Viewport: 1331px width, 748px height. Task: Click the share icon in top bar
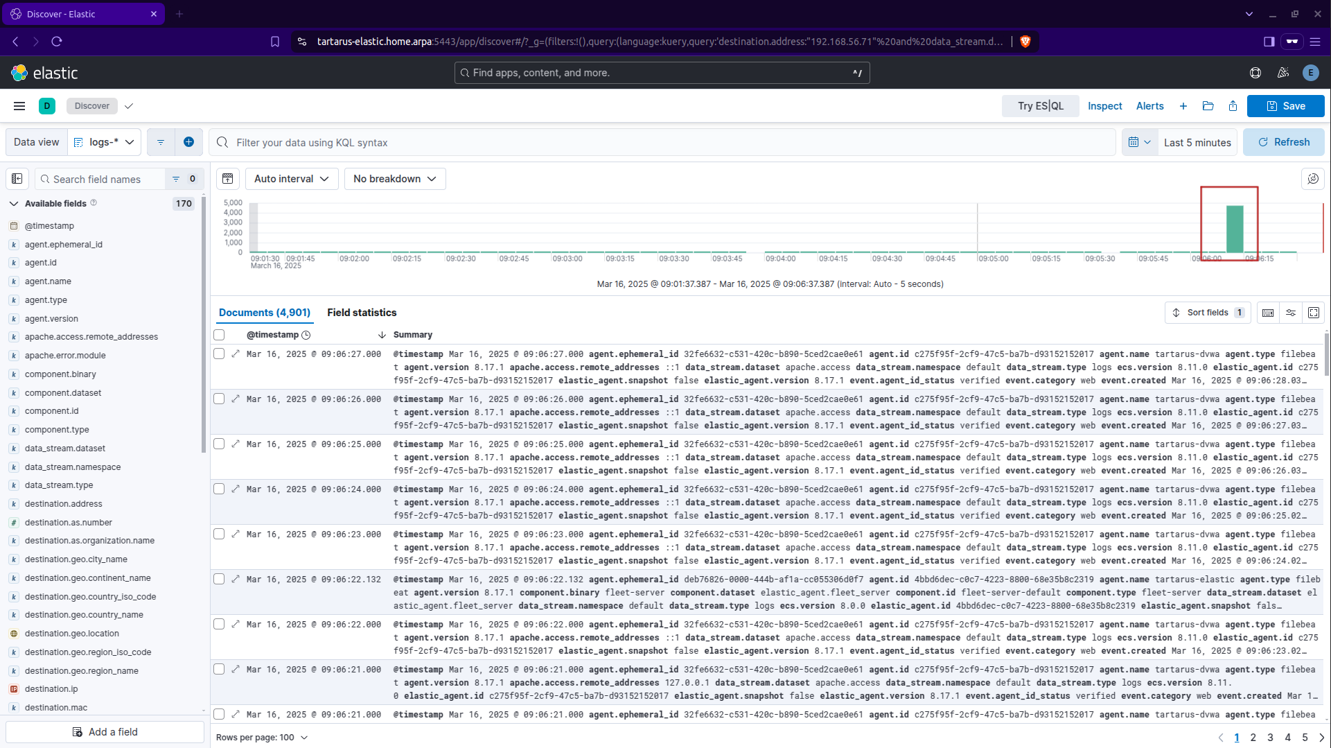pyautogui.click(x=1233, y=106)
